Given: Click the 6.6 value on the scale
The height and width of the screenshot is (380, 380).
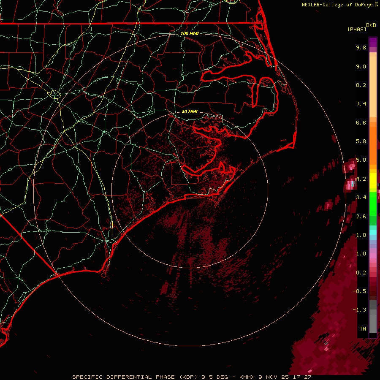Looking at the screenshot, I should [361, 122].
